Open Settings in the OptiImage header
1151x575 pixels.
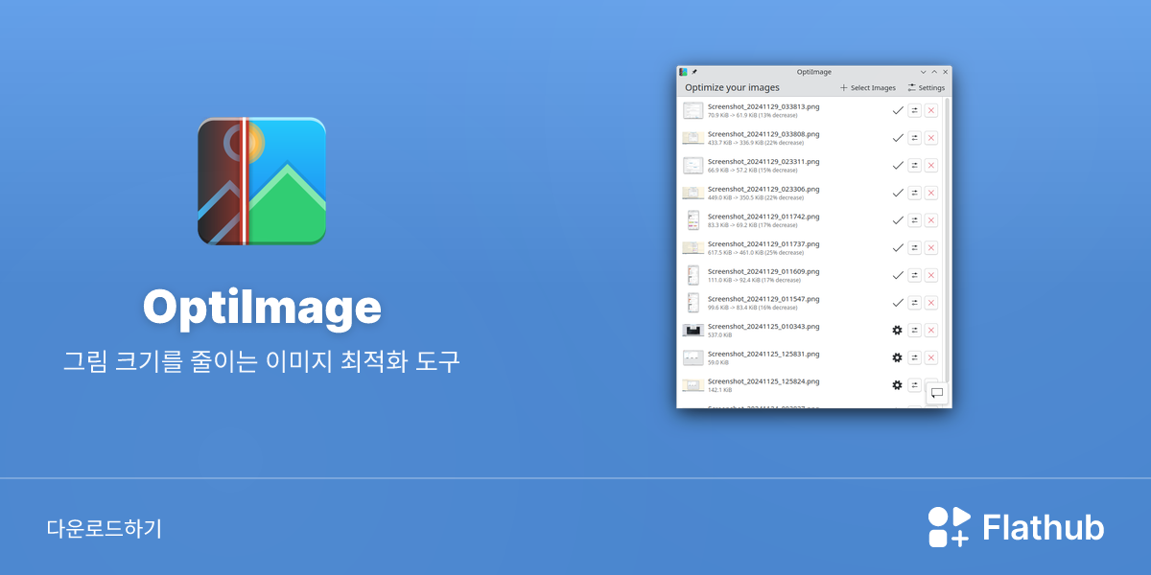coord(926,87)
